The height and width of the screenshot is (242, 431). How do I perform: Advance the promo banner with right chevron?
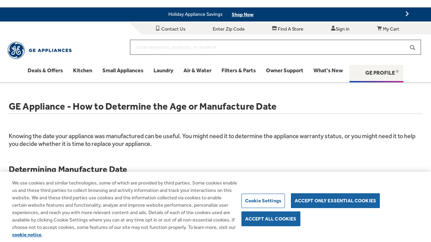point(407,14)
